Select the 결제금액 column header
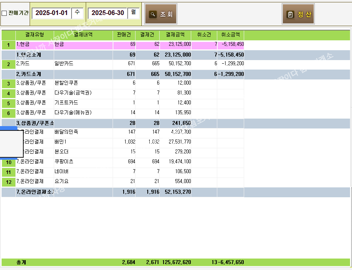Screen dimensions: 352x270 click(x=175, y=35)
